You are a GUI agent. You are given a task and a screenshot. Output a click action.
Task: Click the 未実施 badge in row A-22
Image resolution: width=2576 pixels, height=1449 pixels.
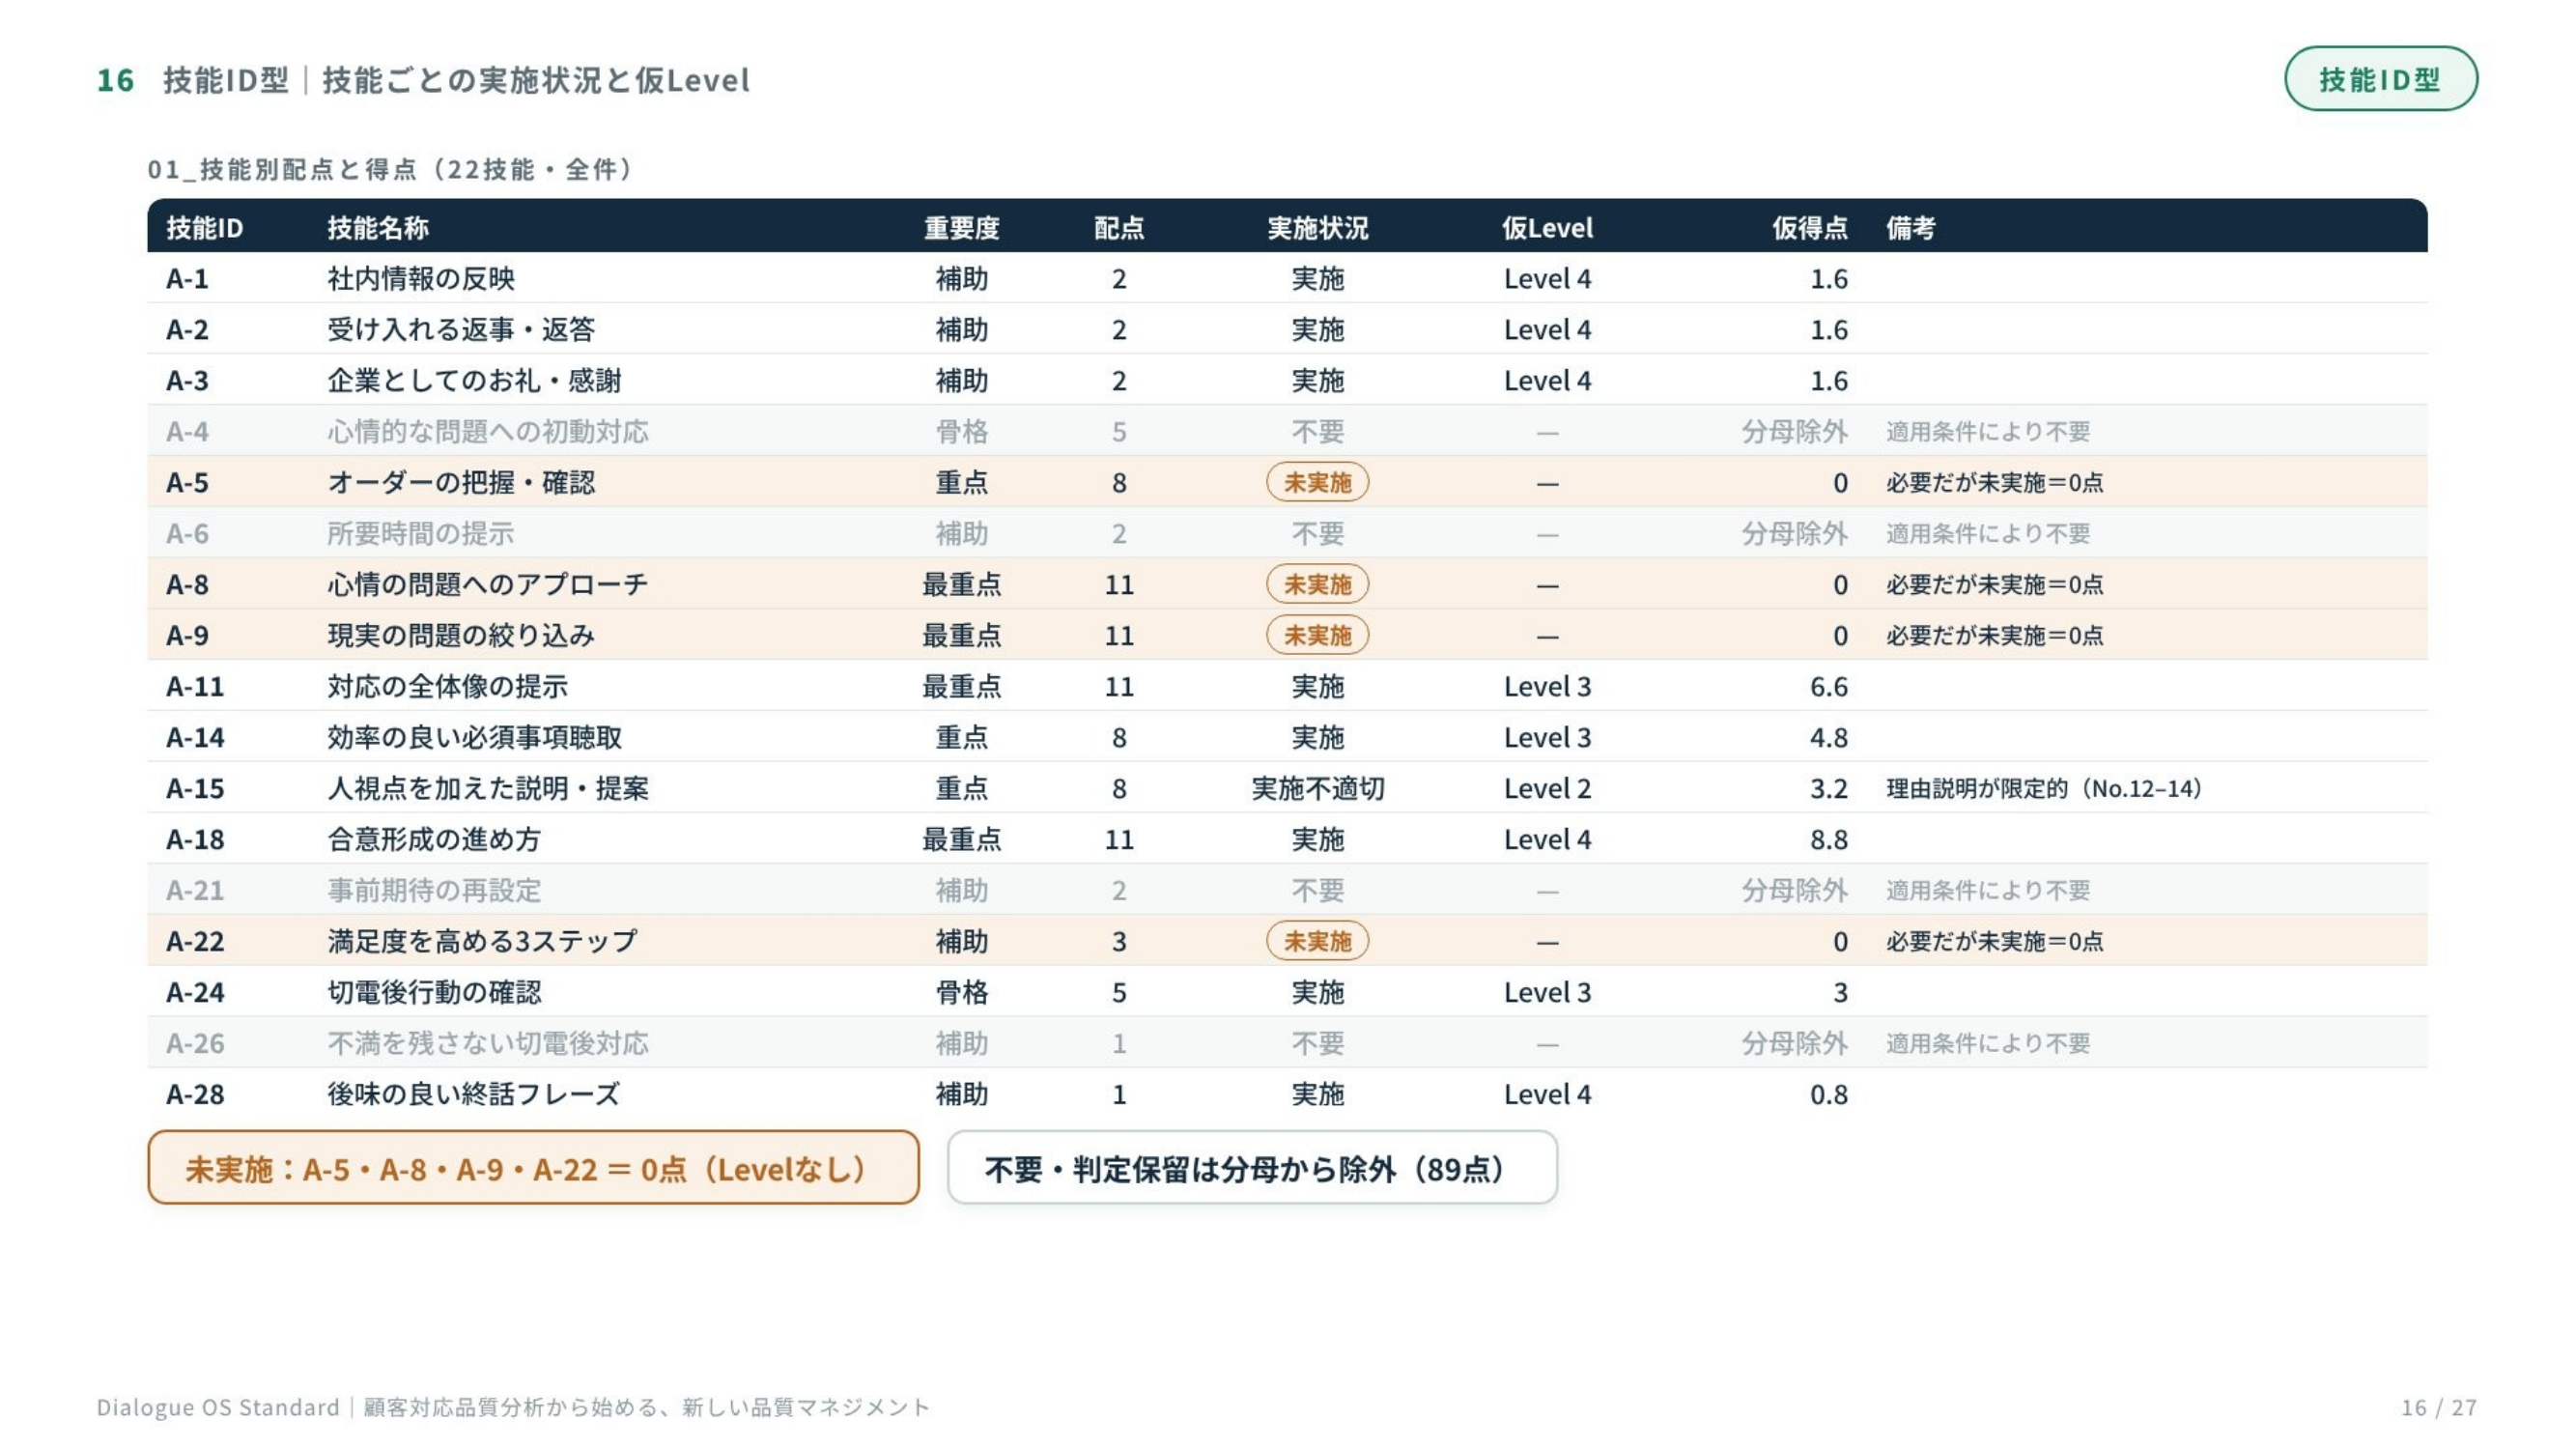(x=1317, y=942)
